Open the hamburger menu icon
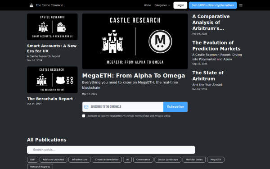This screenshot has width=270, height=169. pyautogui.click(x=241, y=5)
